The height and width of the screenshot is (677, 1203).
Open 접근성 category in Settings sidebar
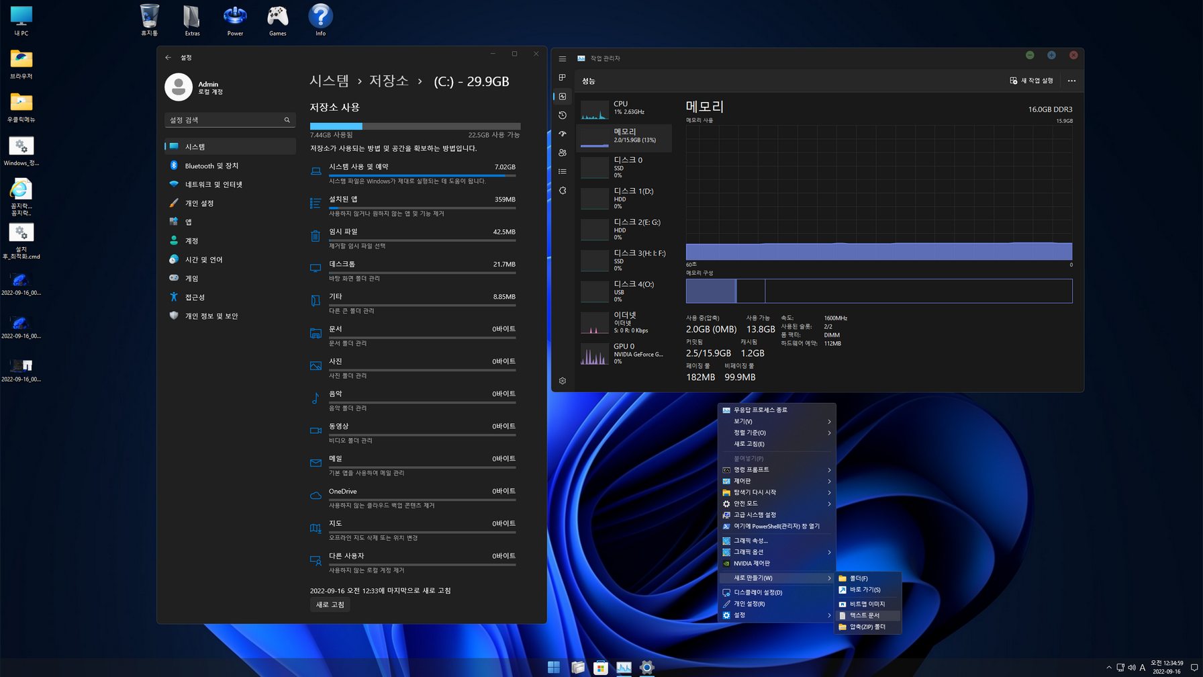pyautogui.click(x=230, y=297)
